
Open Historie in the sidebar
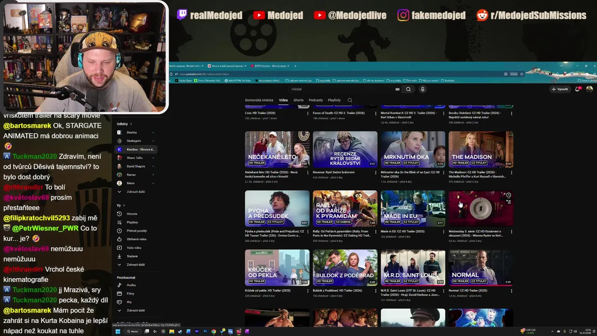132,214
